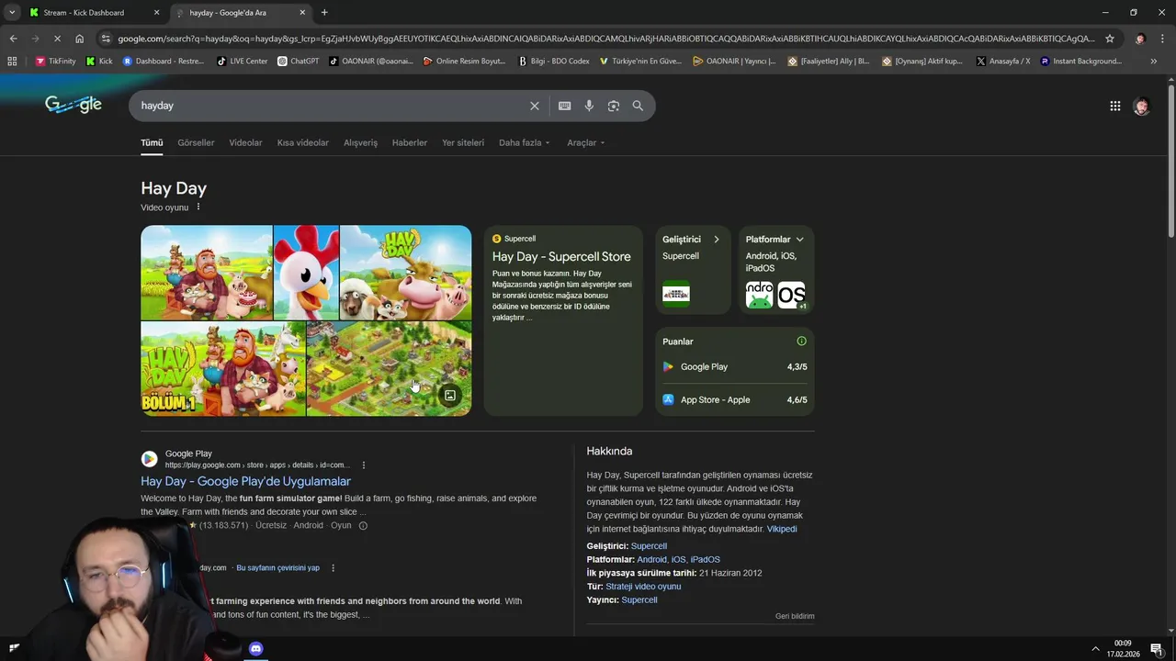1176x661 pixels.
Task: Clear the search box with the X icon
Action: tap(534, 106)
